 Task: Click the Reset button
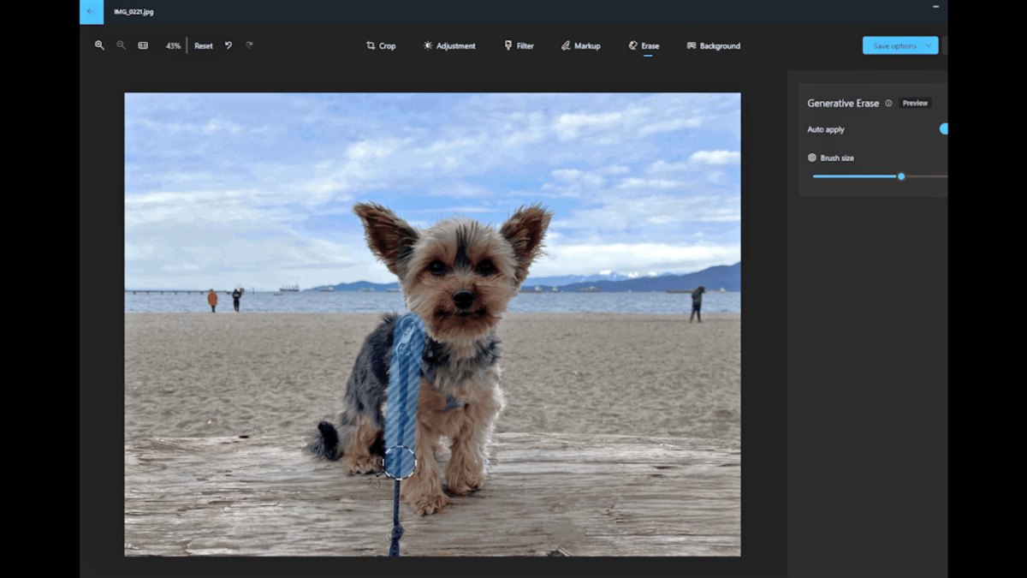pos(204,46)
